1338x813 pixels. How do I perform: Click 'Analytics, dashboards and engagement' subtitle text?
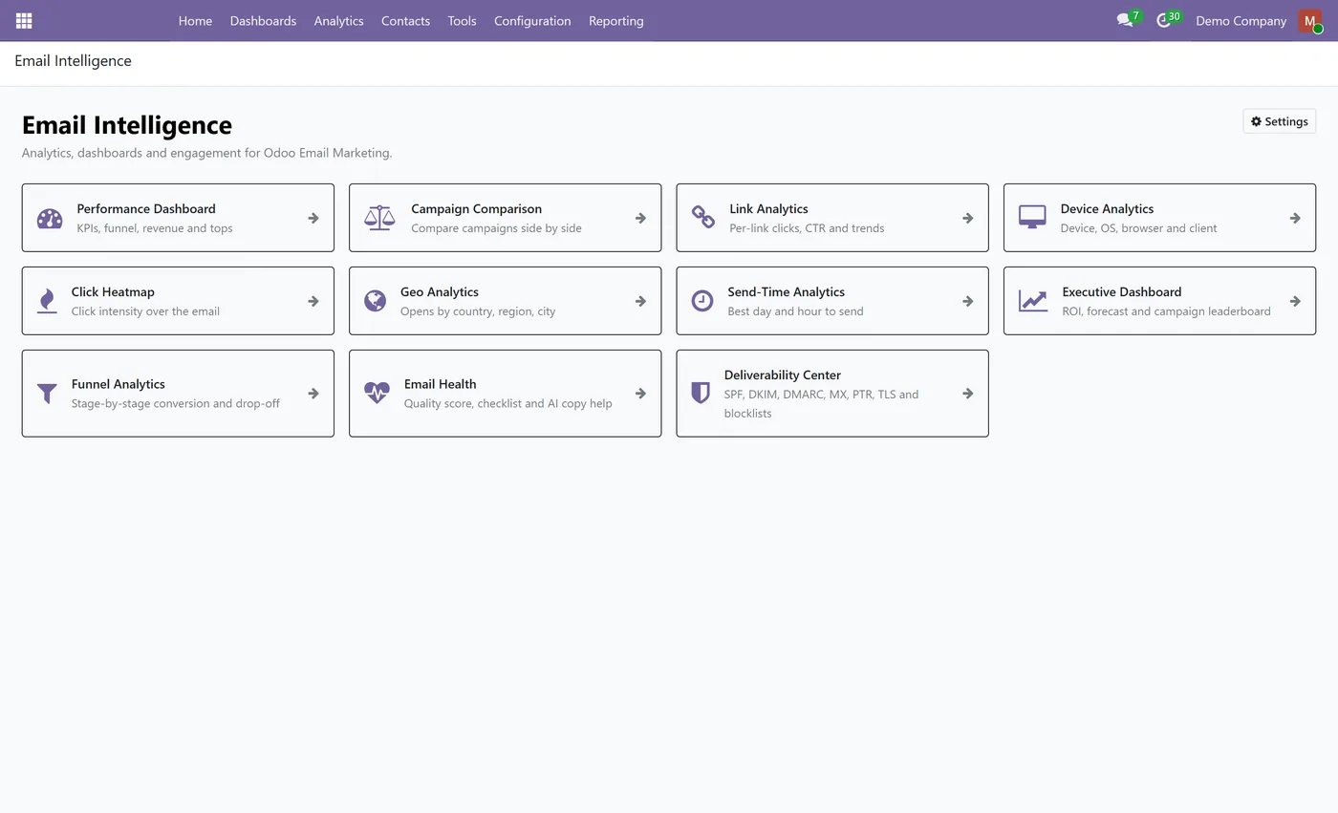point(207,153)
